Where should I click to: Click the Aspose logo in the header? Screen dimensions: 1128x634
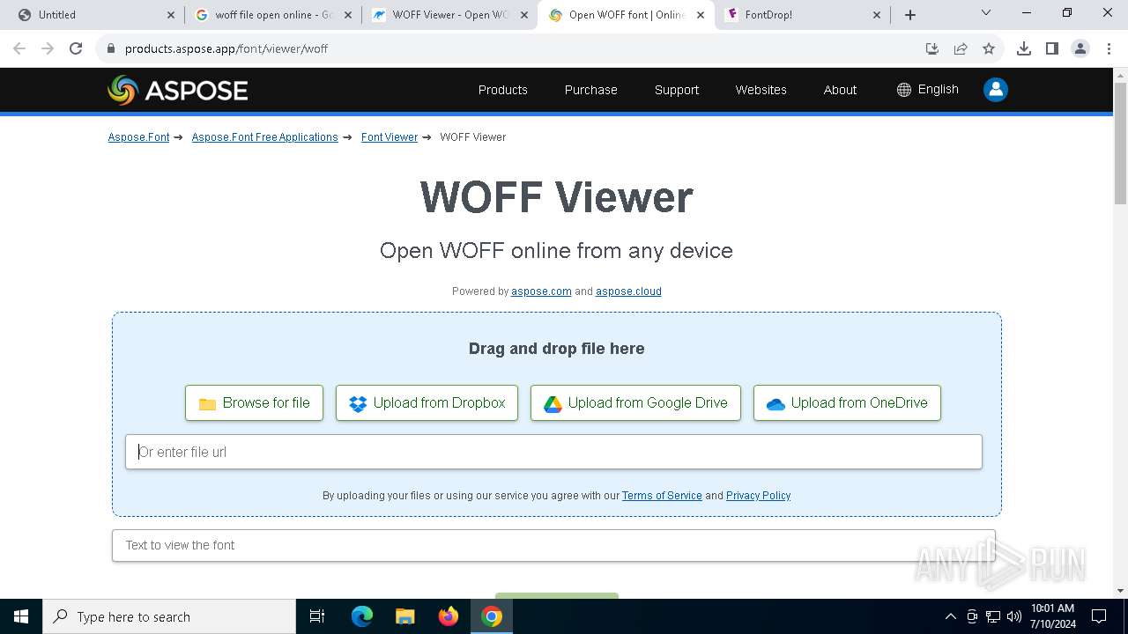click(x=178, y=90)
